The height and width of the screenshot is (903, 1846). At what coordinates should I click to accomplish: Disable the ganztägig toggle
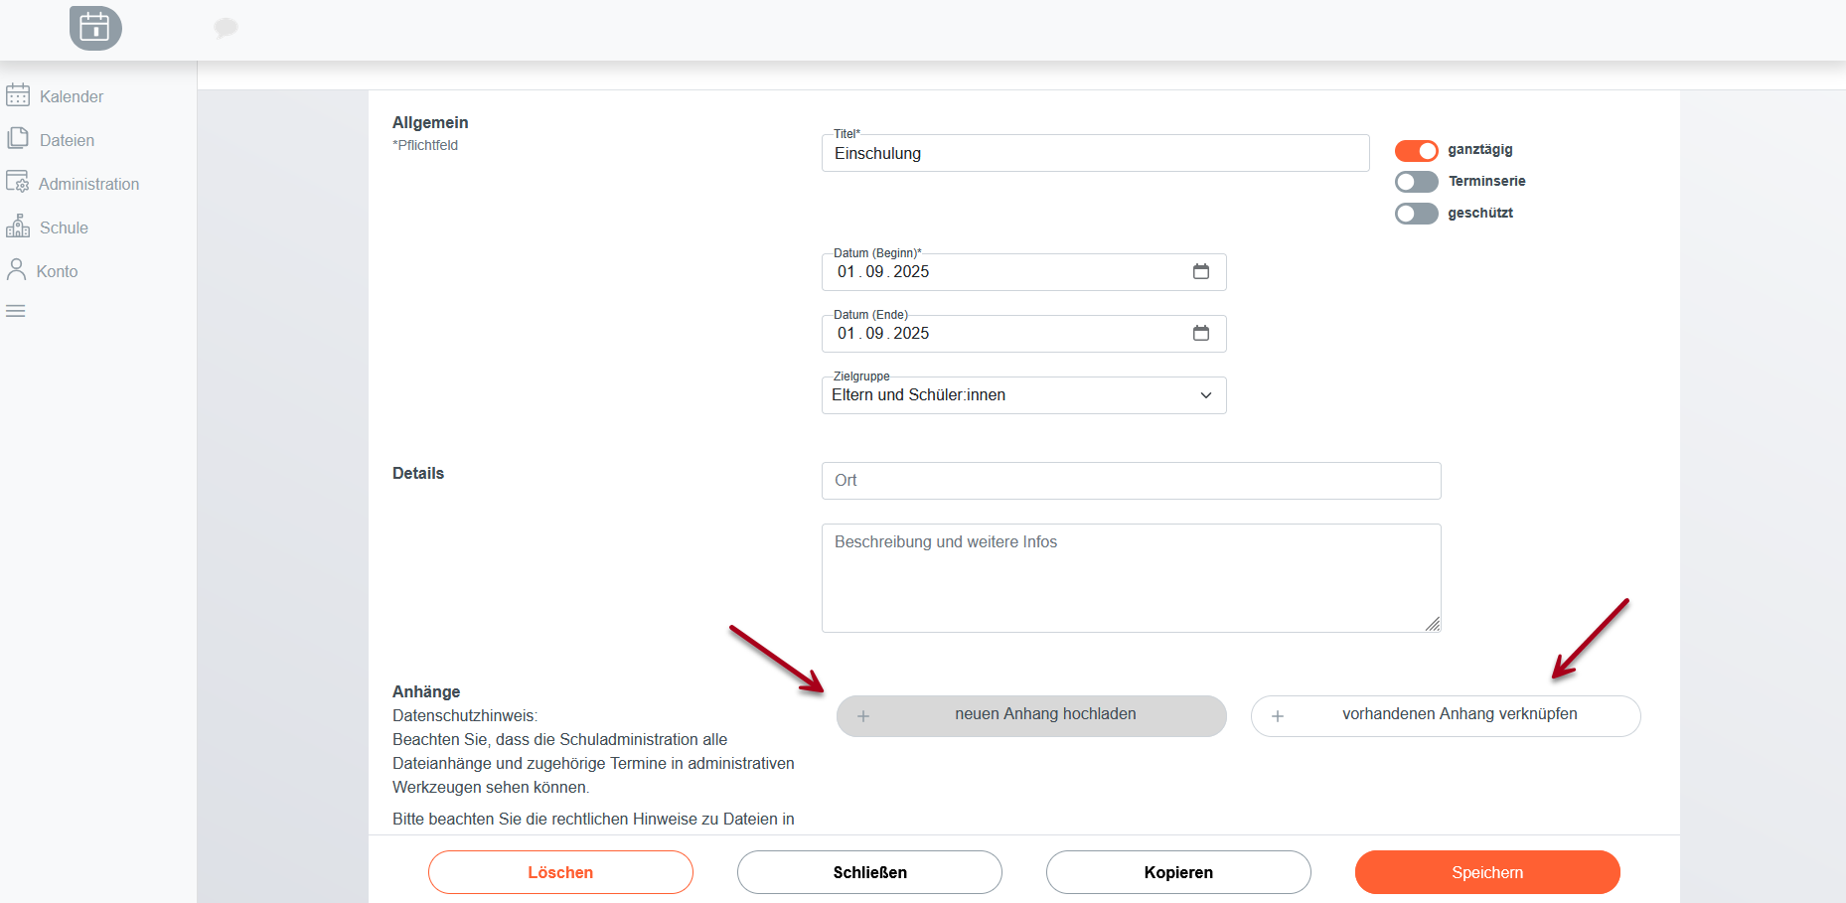pyautogui.click(x=1416, y=150)
